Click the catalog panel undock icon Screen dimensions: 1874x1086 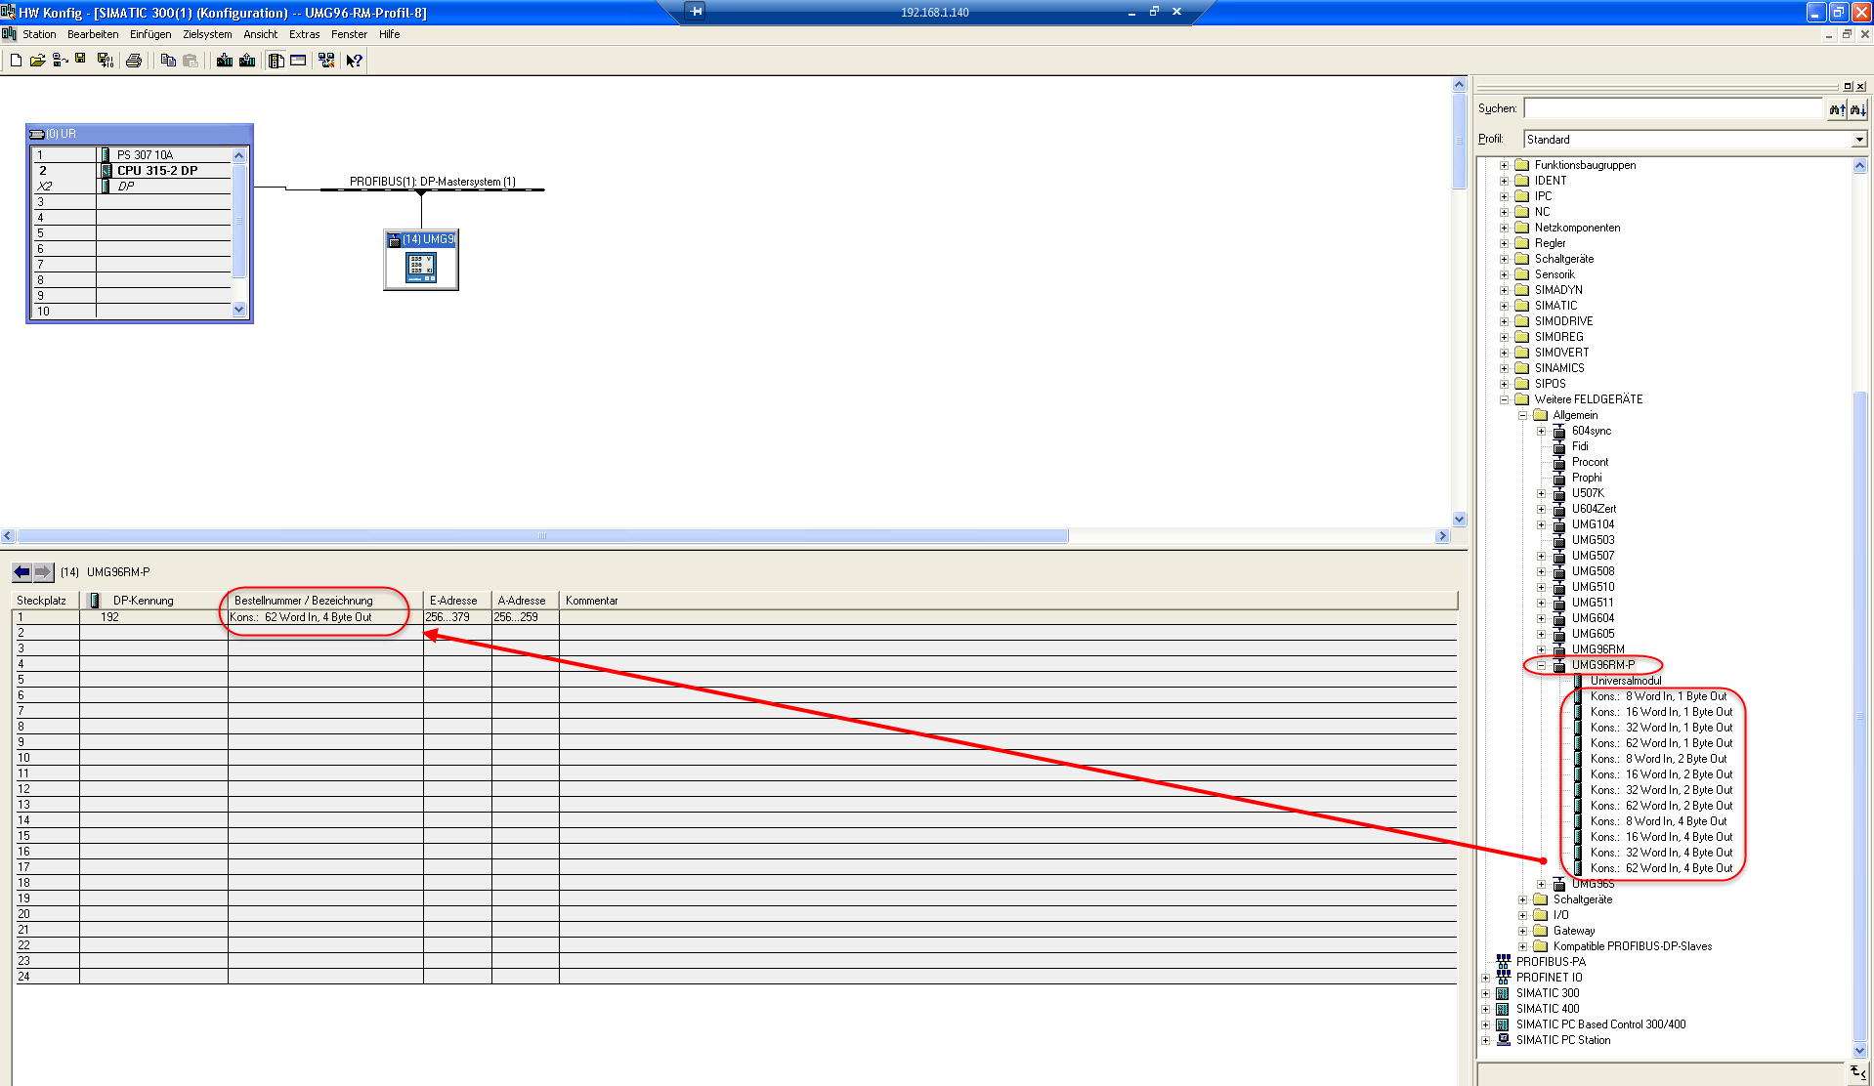(1848, 86)
